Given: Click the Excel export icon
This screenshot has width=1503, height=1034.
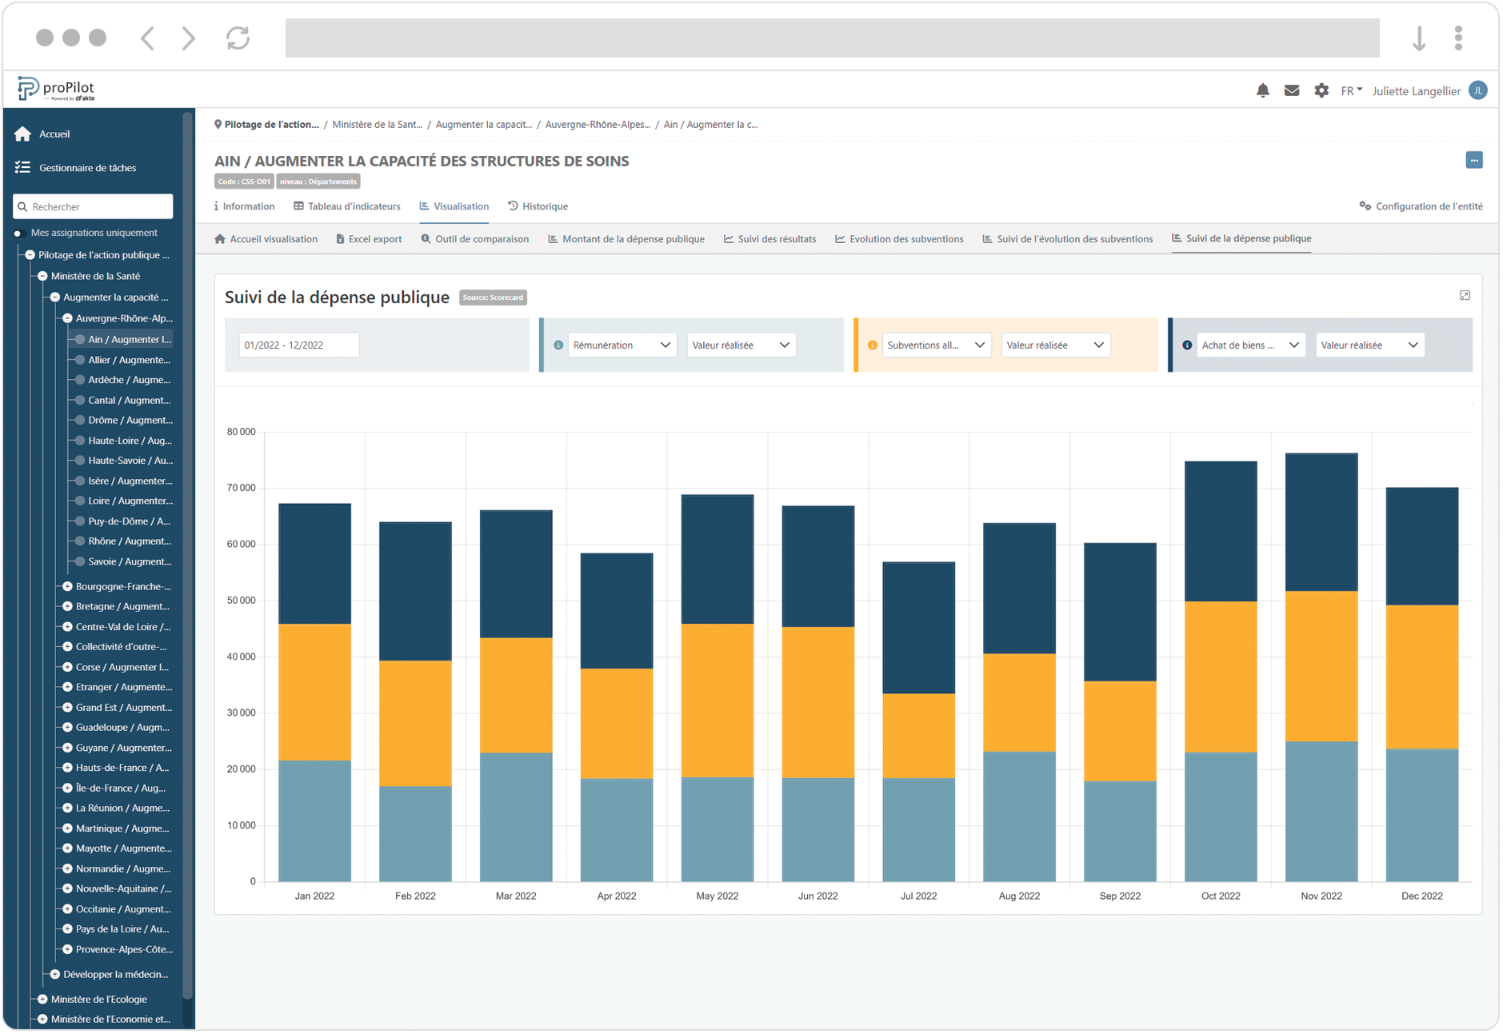Looking at the screenshot, I should [x=342, y=238].
